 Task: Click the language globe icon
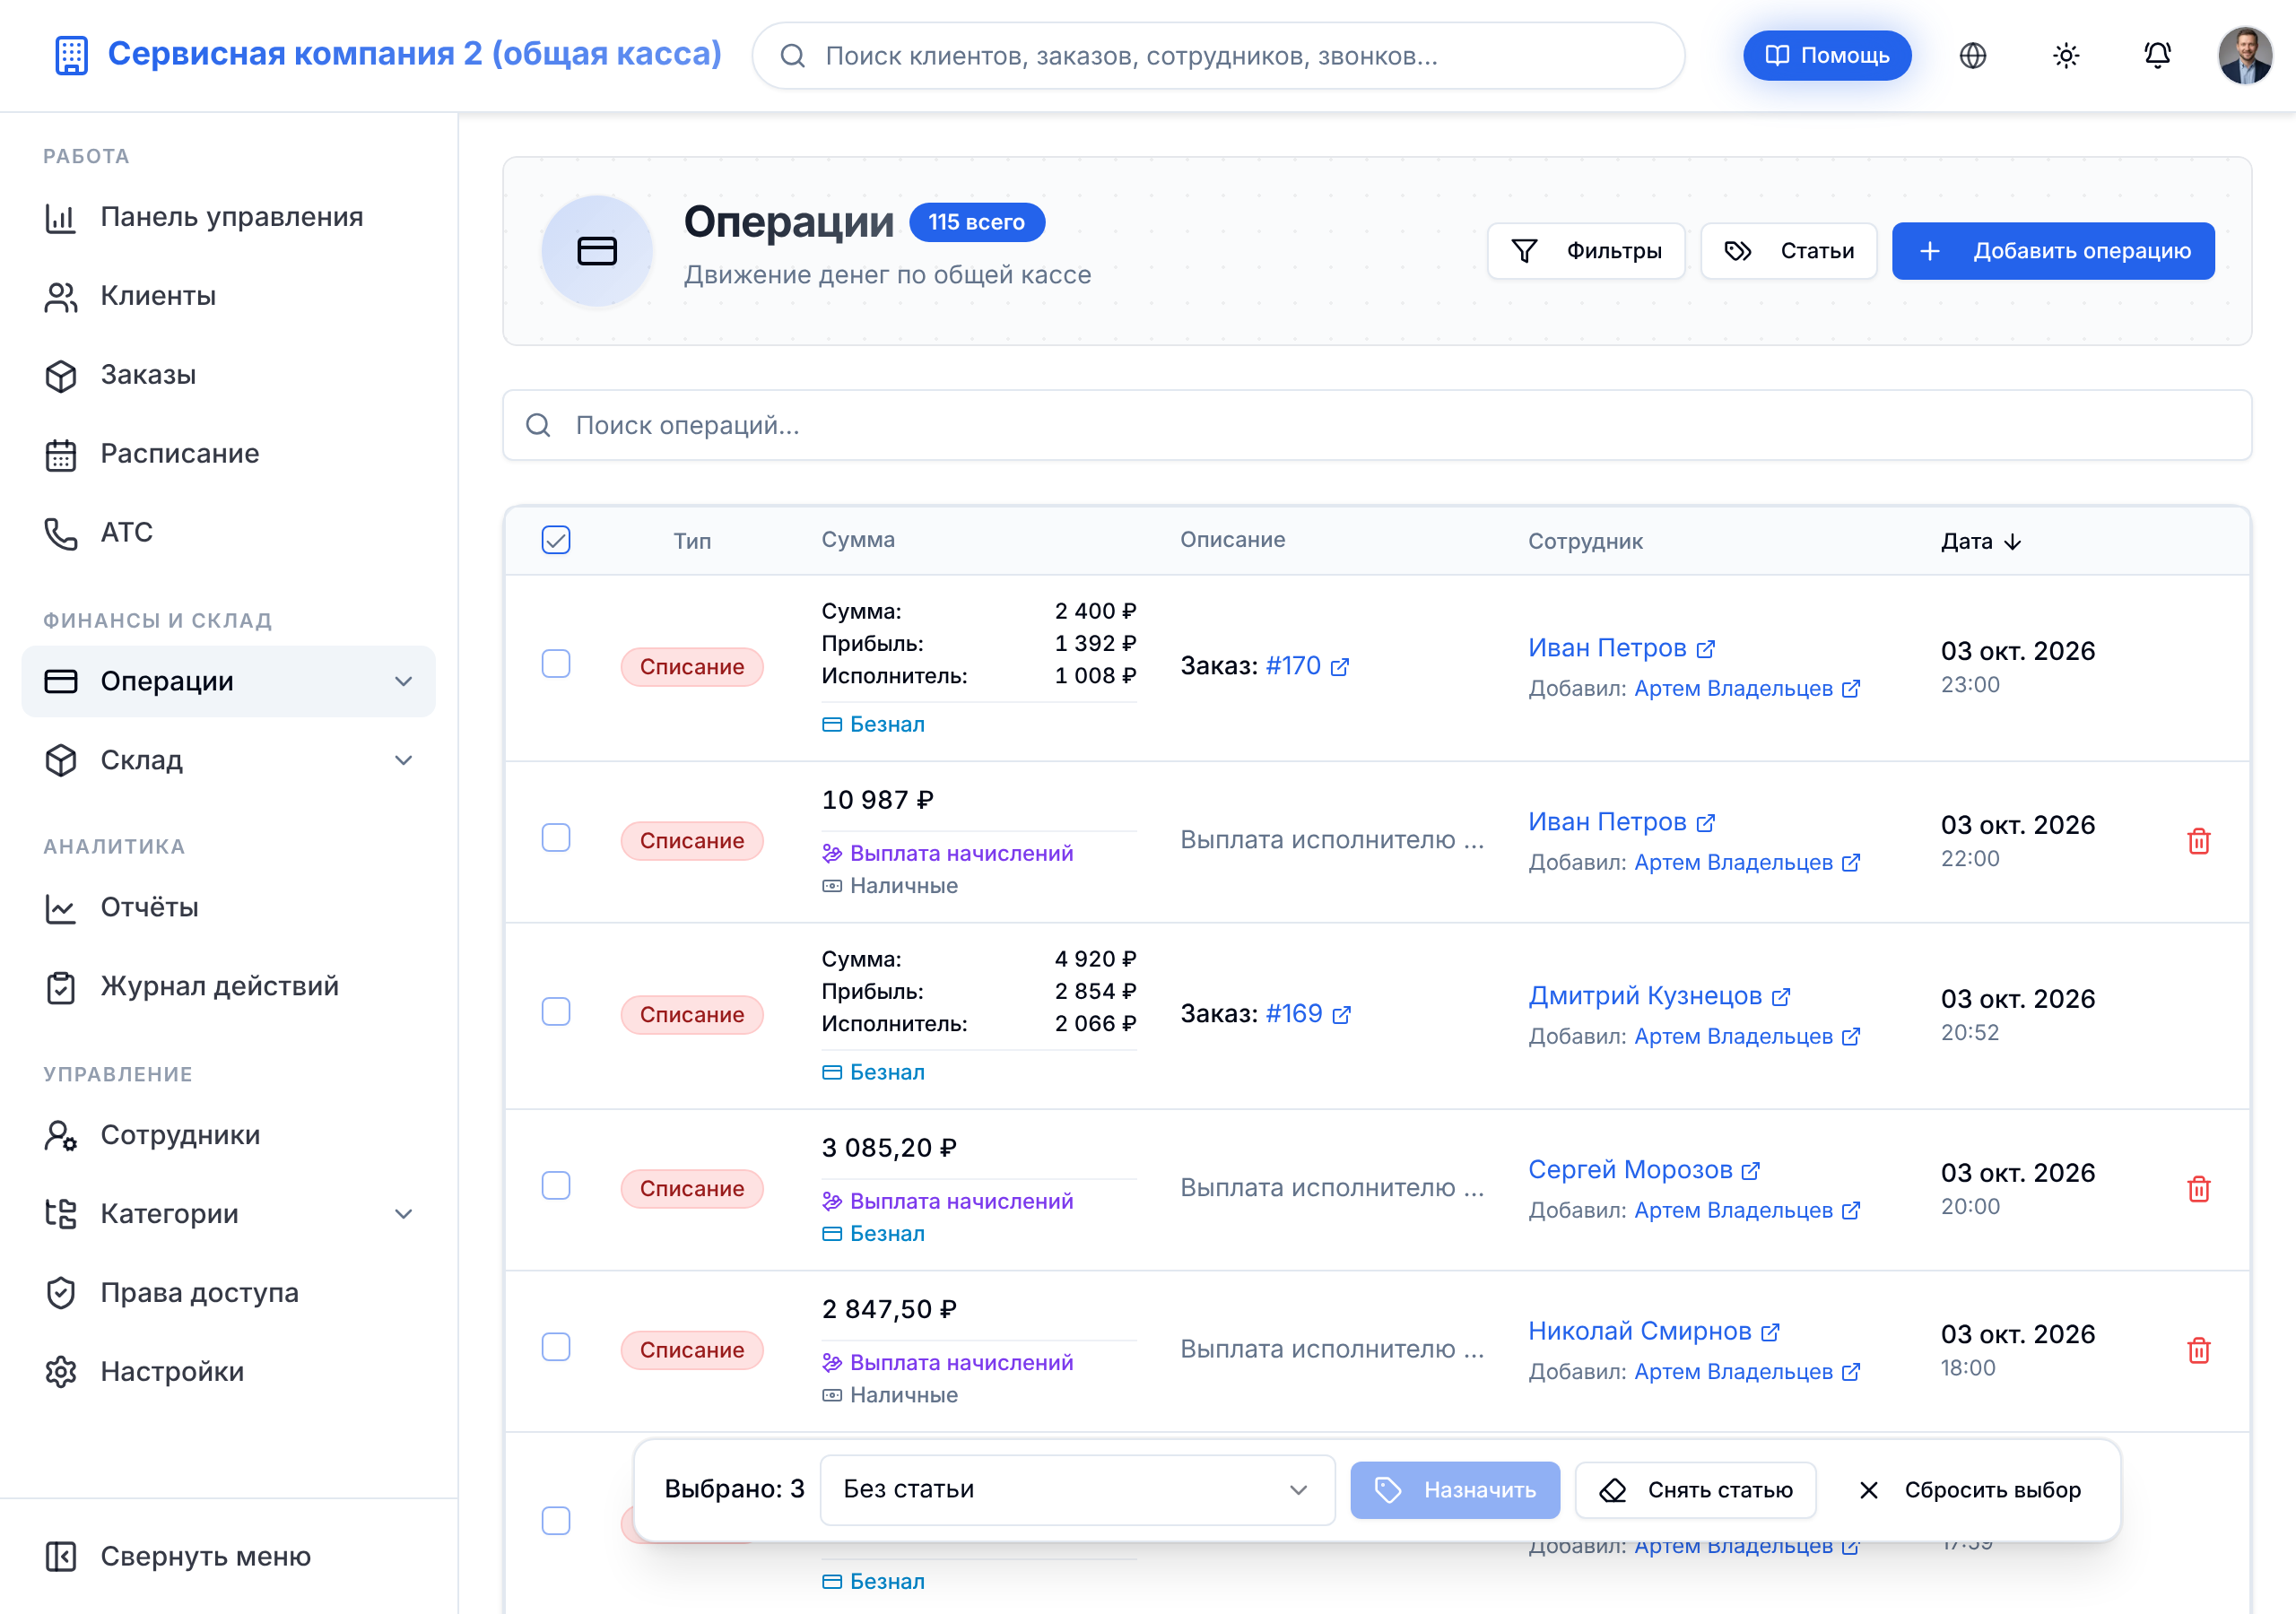point(1972,56)
